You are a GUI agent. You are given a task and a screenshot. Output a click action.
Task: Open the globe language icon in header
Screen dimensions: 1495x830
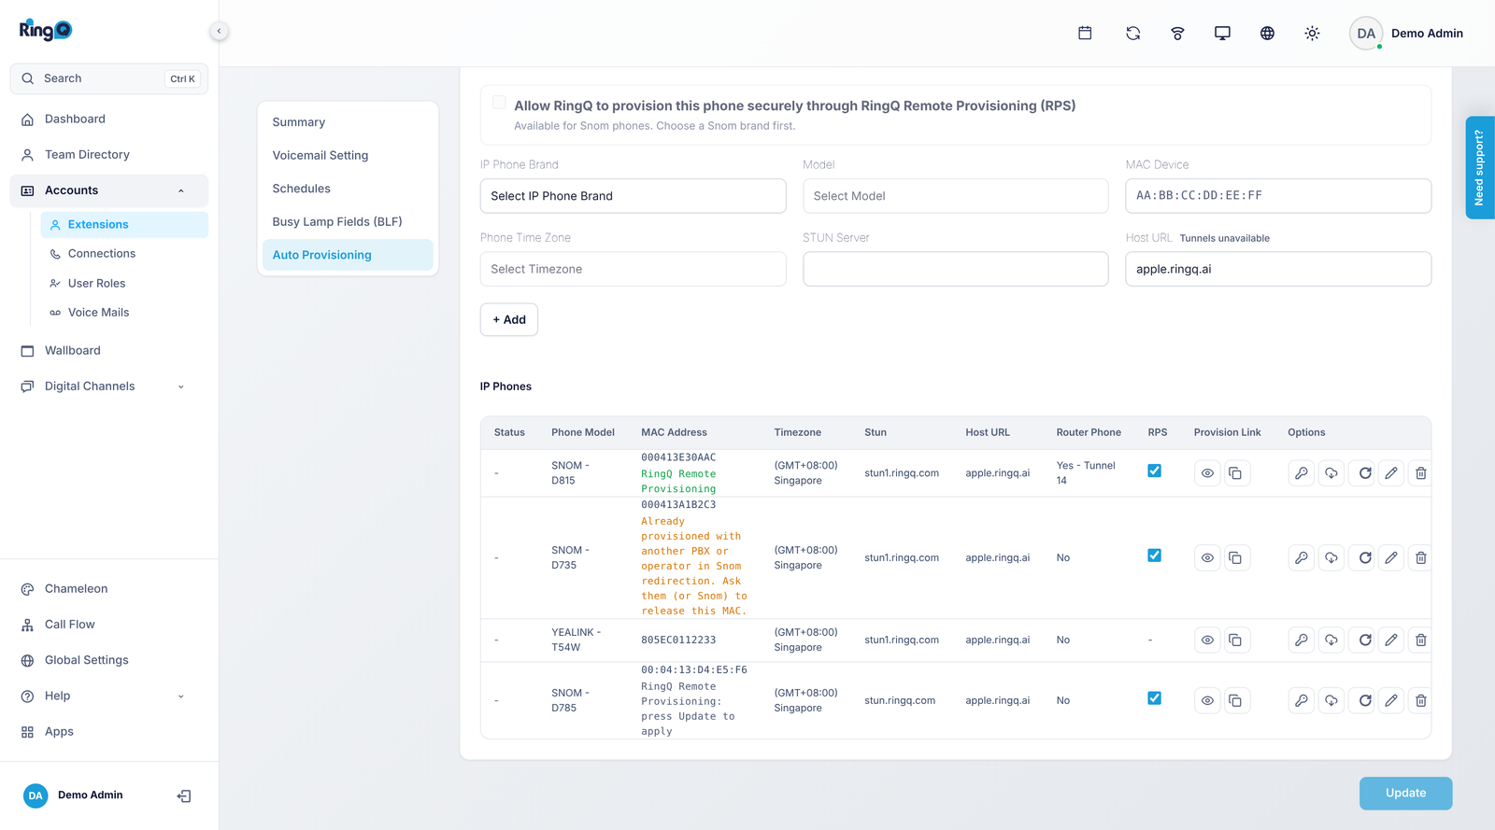click(1267, 34)
